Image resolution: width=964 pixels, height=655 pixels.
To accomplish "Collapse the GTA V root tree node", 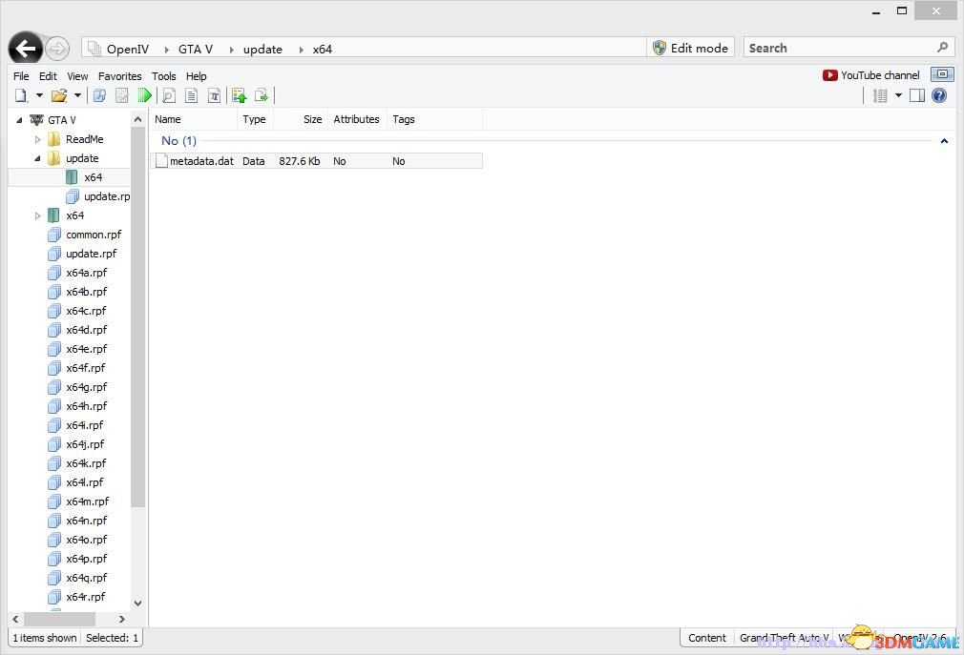I will [19, 120].
